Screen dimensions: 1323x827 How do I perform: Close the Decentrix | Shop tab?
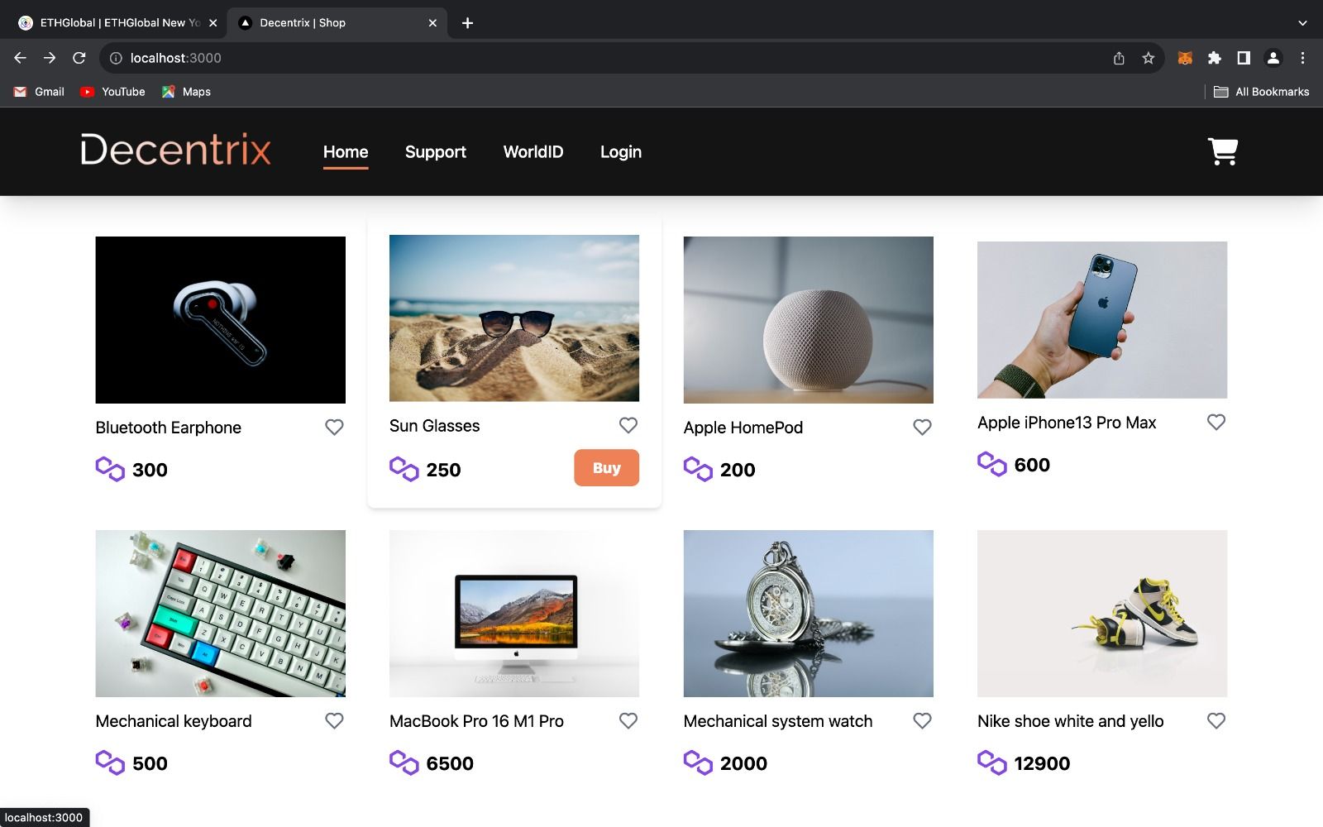click(432, 23)
